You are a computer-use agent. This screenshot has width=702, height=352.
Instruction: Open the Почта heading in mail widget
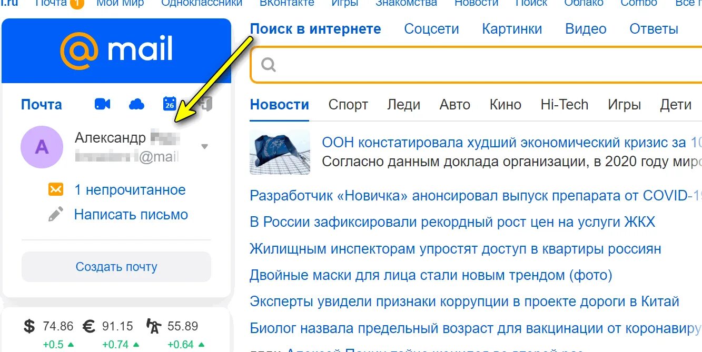coord(42,104)
